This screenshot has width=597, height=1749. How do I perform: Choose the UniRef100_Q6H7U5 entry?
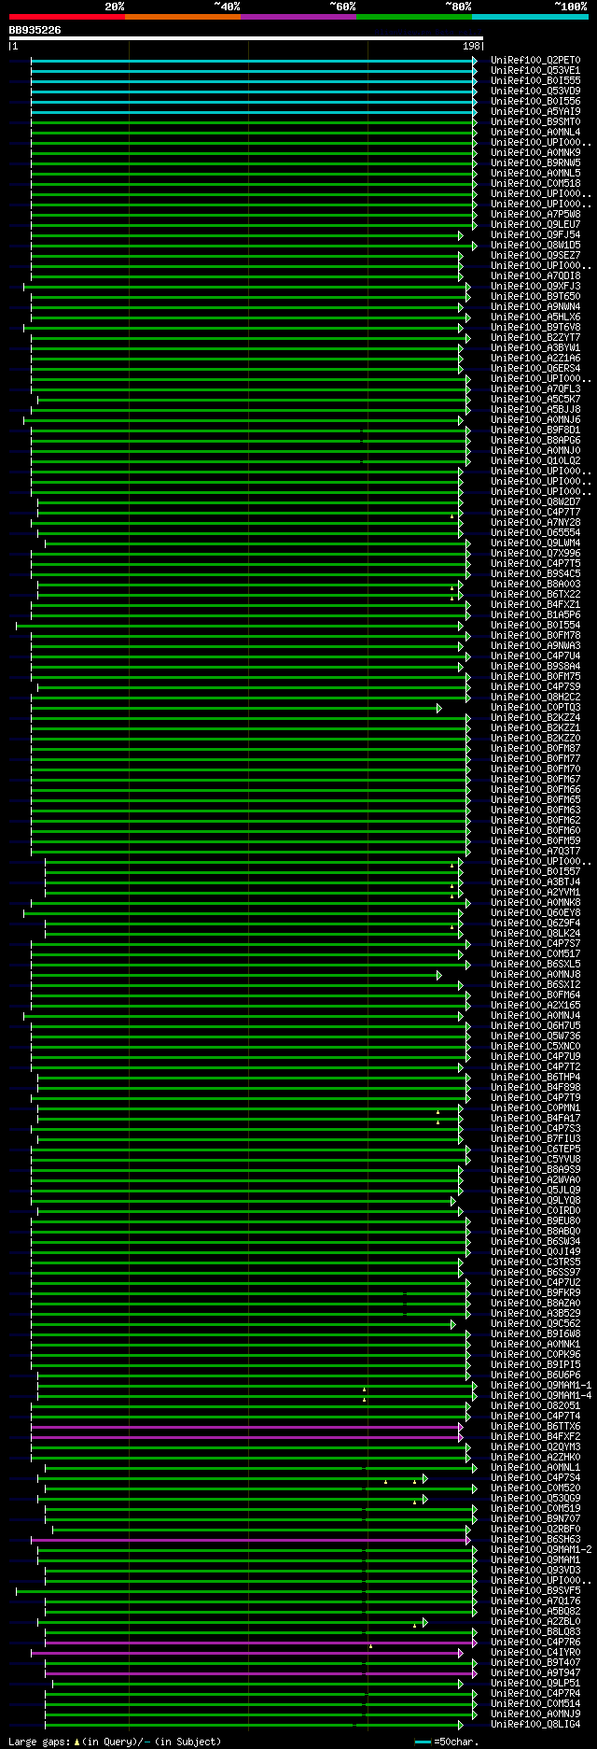tap(535, 1025)
